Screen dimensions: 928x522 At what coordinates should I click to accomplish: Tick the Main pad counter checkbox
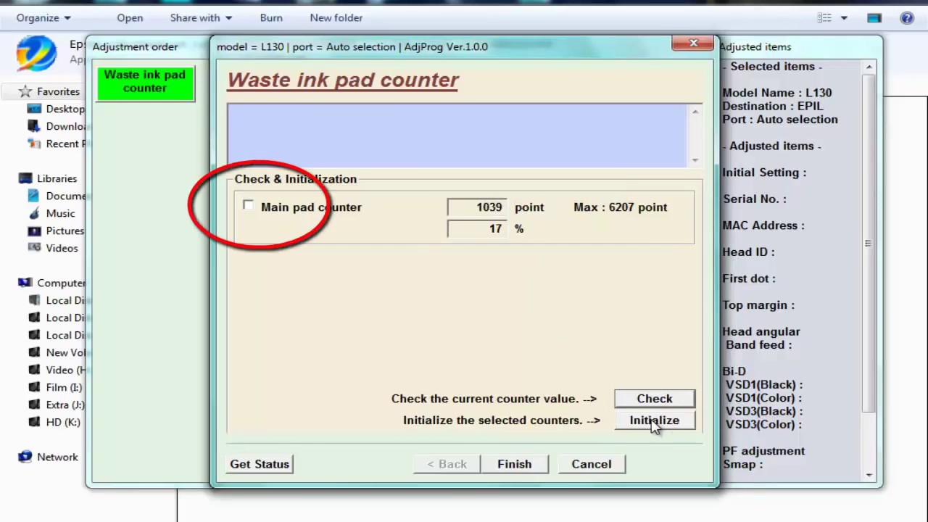point(249,206)
